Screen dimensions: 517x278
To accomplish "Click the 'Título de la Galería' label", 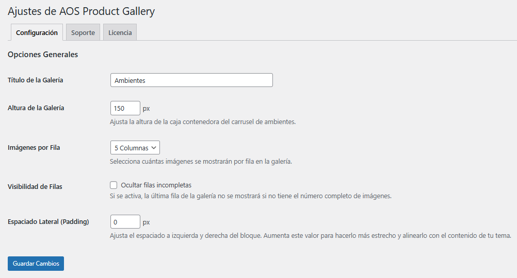I will (x=36, y=80).
